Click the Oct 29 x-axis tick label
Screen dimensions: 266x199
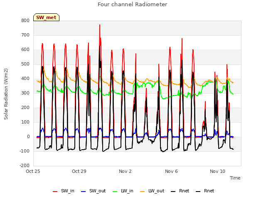point(79,171)
